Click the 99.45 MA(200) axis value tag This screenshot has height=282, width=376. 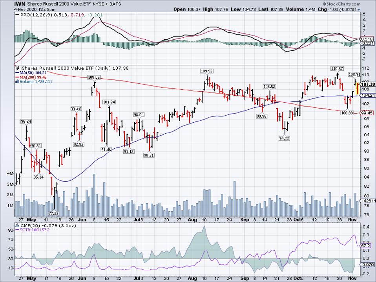369,112
